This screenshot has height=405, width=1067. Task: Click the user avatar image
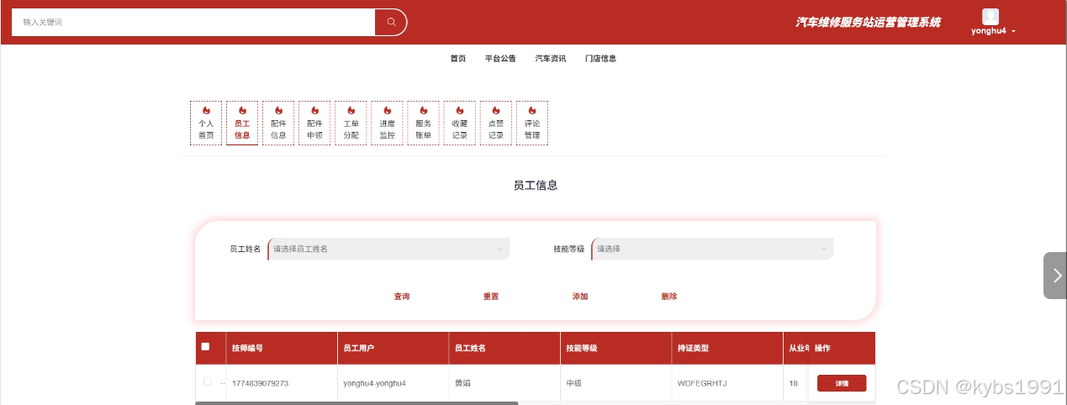tap(990, 17)
